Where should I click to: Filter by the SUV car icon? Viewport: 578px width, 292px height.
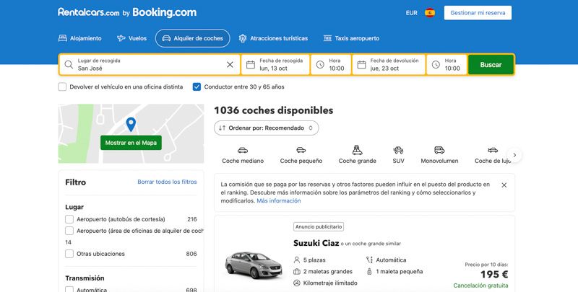coord(398,150)
